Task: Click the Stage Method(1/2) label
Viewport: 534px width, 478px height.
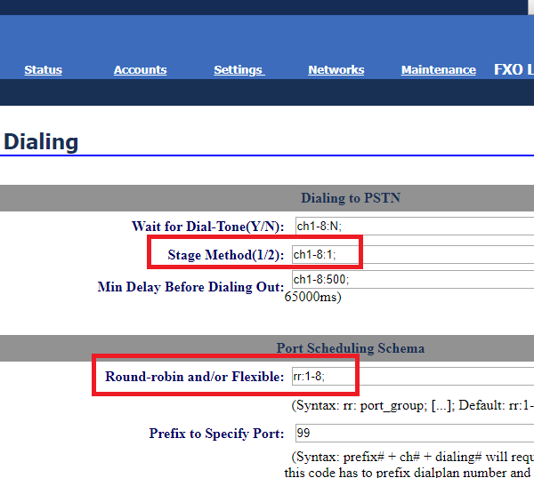Action: [225, 255]
